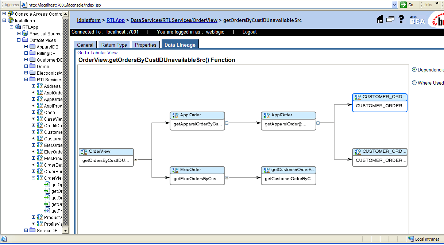This screenshot has width=444, height=245.
Task: Expand the Console Access Control tree node
Action: pyautogui.click(x=4, y=14)
